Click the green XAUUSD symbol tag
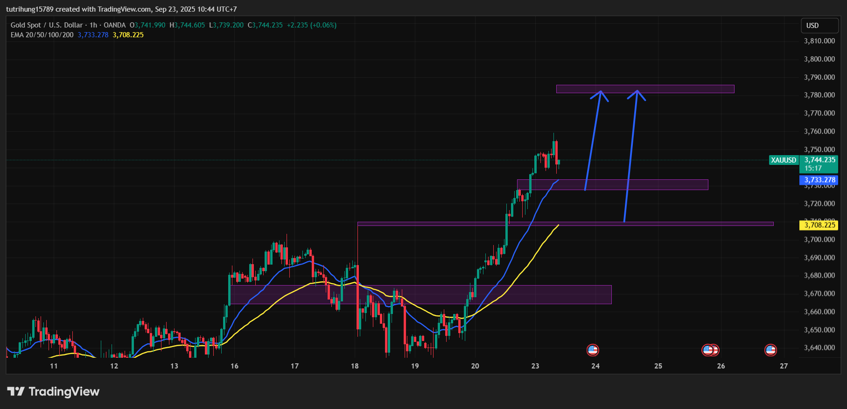Screen dimensions: 847x409 click(x=784, y=160)
